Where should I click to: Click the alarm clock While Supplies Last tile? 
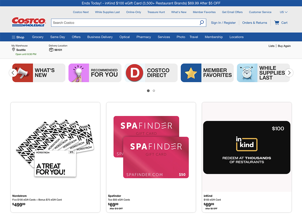[x=263, y=73]
